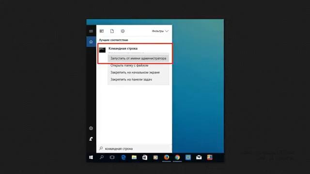Open the colorful app icon at taskbar end
The width and height of the screenshot is (310, 174).
point(210,157)
